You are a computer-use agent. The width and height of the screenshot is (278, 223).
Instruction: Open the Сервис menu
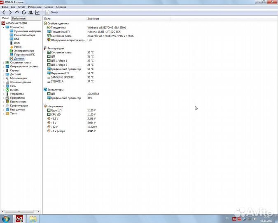tap(49, 7)
